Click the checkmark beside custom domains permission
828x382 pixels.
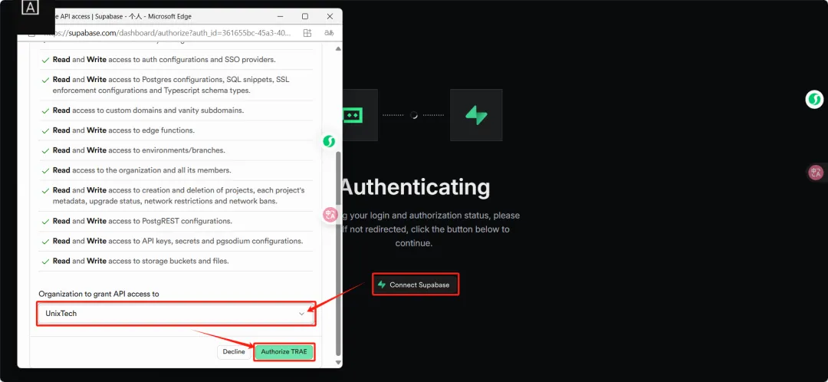45,111
